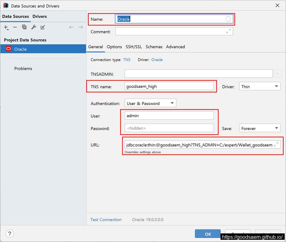Switch to the Drivers tab

(40, 17)
